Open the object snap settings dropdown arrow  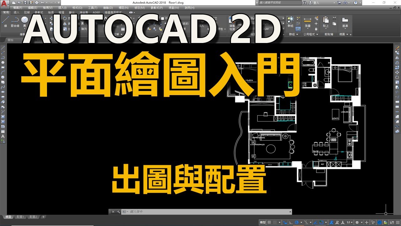tap(326, 222)
